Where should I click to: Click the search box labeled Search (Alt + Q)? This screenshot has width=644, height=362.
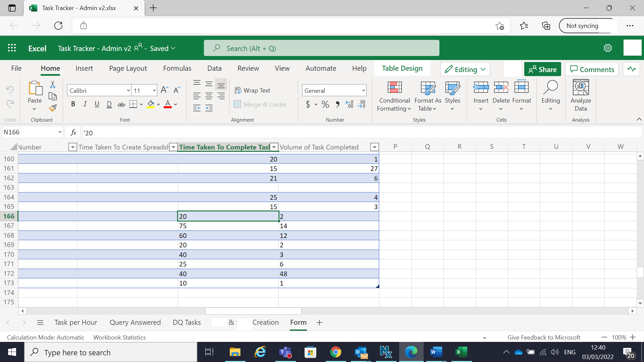point(321,48)
